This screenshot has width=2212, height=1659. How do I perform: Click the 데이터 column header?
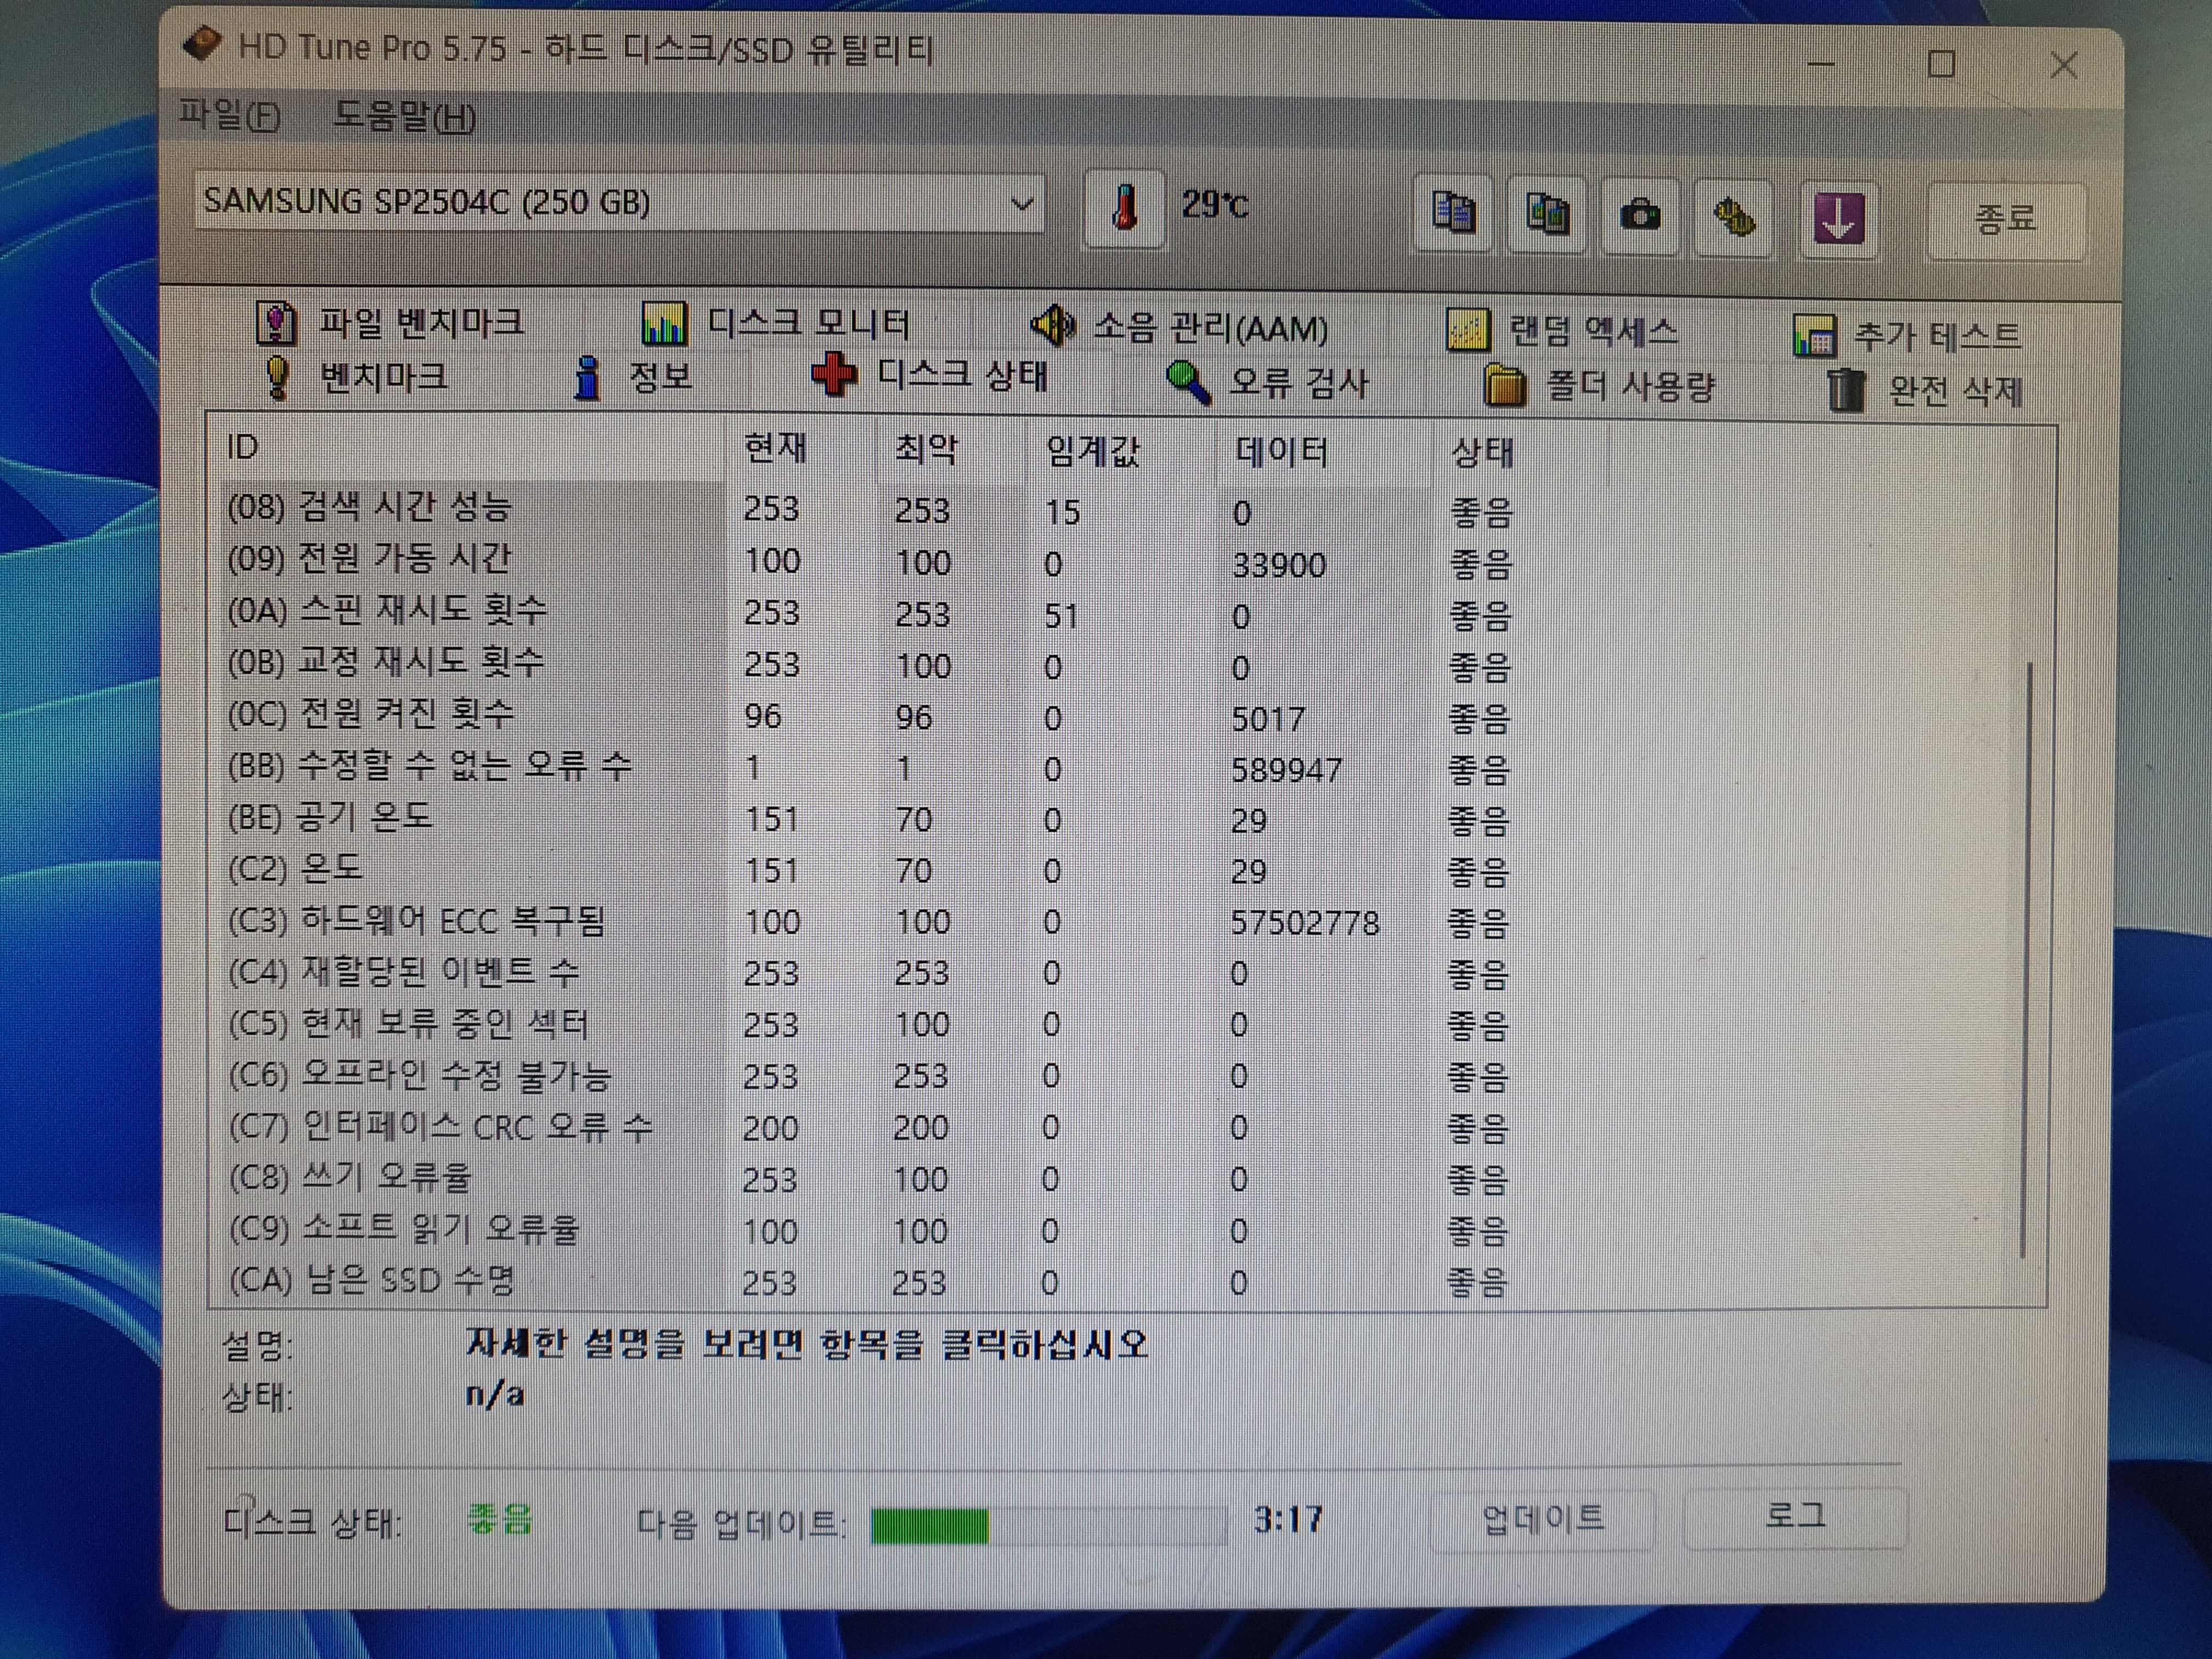tap(1324, 453)
